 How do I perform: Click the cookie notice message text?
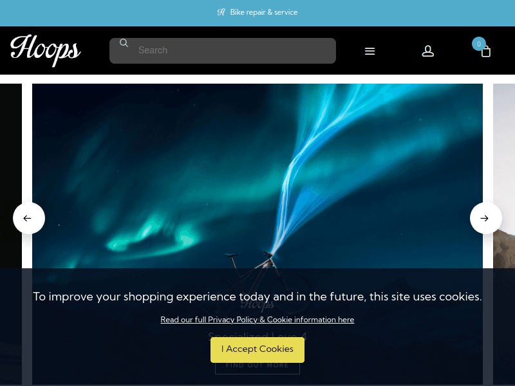[x=257, y=297]
